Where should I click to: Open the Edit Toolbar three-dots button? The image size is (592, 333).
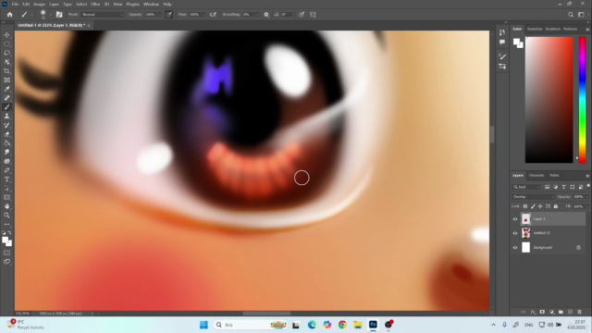coord(6,224)
